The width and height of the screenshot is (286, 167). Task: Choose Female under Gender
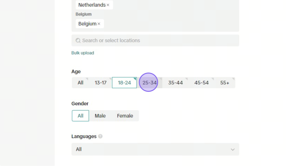click(125, 116)
